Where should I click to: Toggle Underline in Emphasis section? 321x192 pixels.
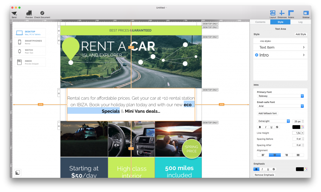pyautogui.click(x=268, y=169)
